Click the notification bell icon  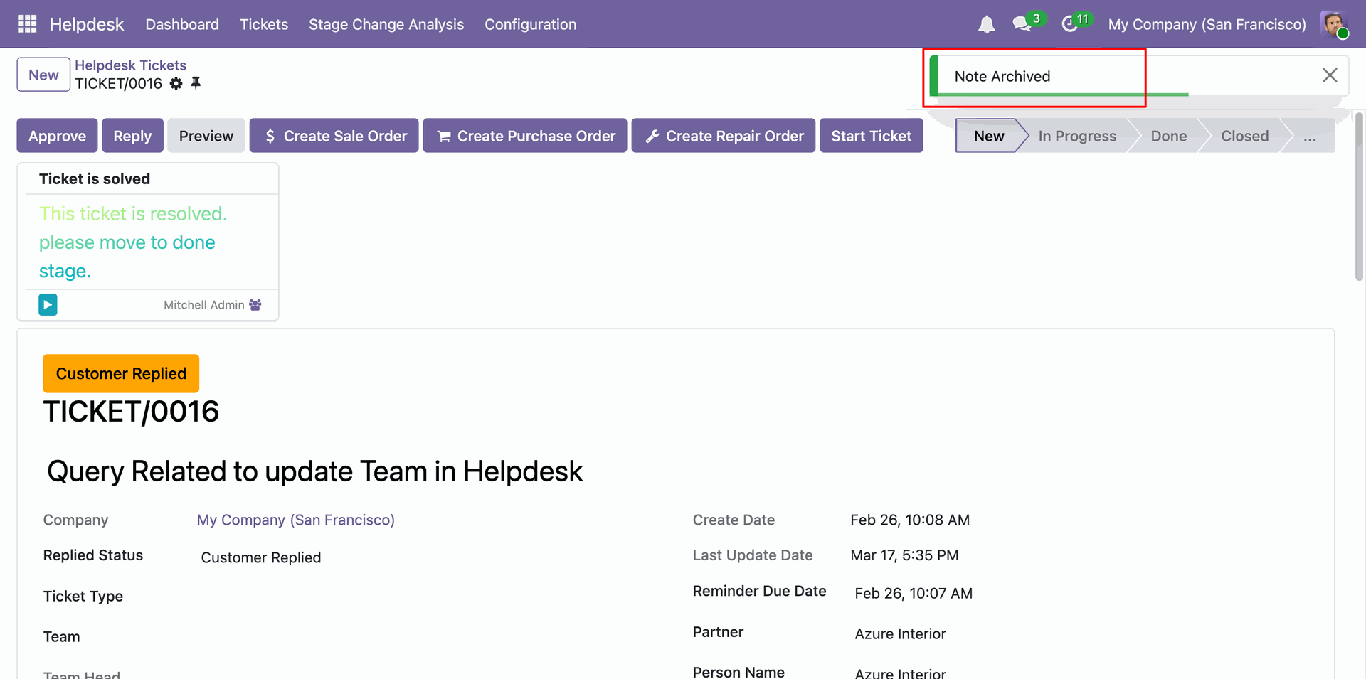(986, 25)
